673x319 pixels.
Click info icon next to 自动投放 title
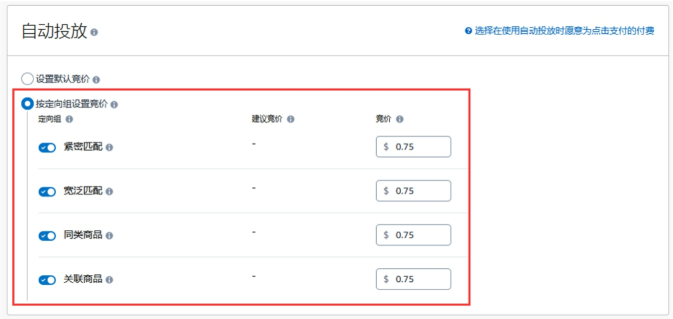pos(94,33)
